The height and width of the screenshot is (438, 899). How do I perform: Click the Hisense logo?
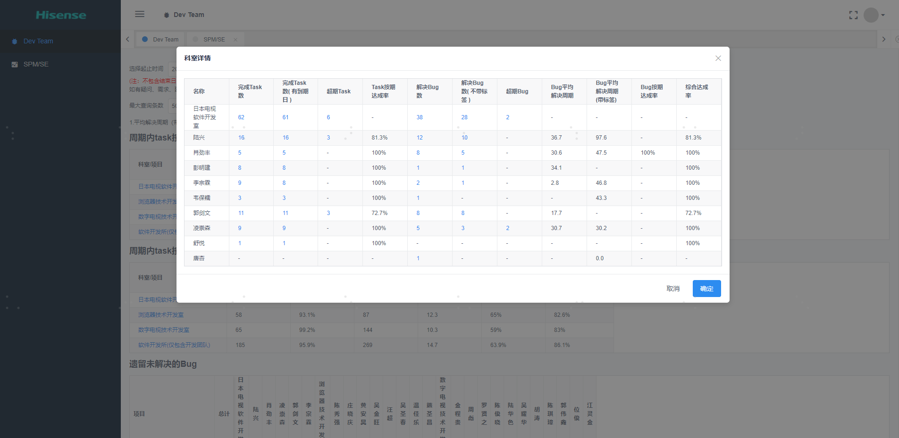61,15
